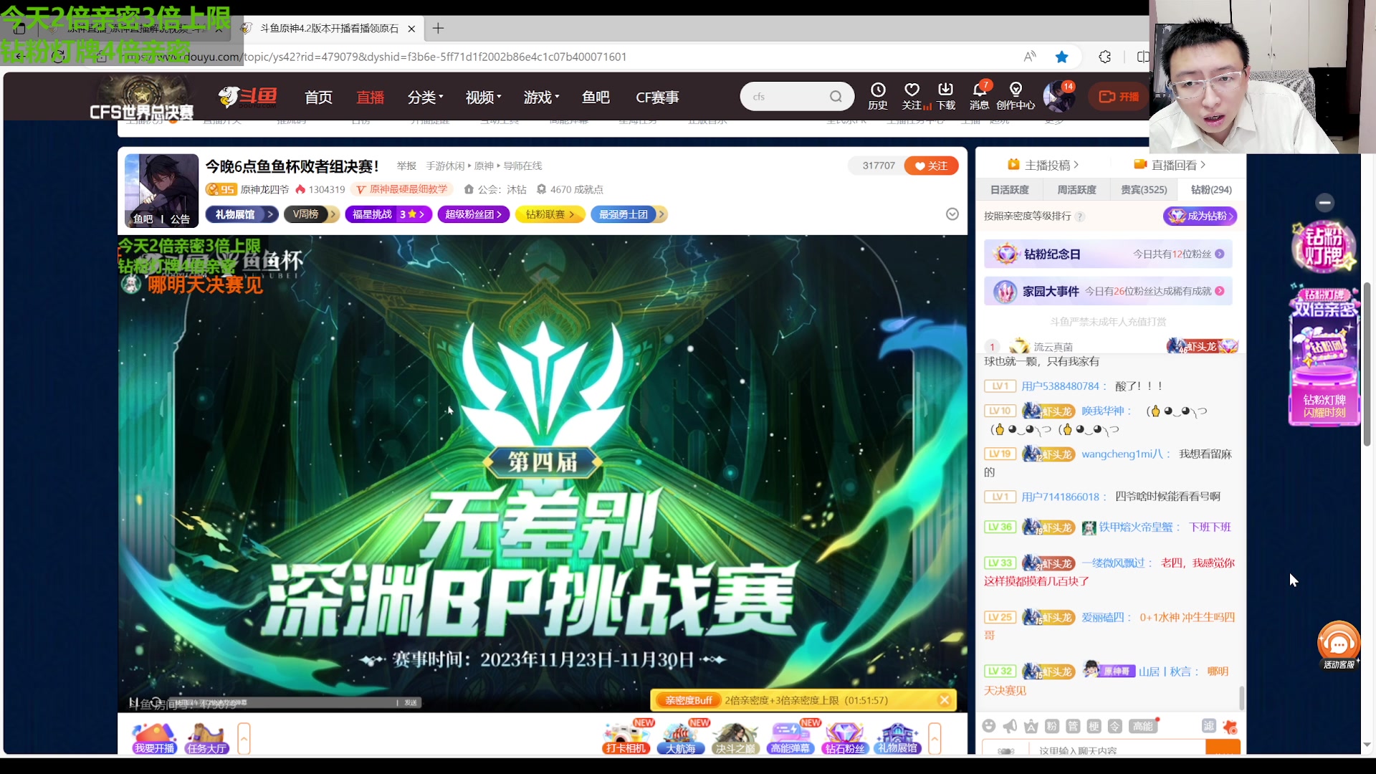
Task: Click the 开播 start streaming button
Action: [x=1119, y=97]
